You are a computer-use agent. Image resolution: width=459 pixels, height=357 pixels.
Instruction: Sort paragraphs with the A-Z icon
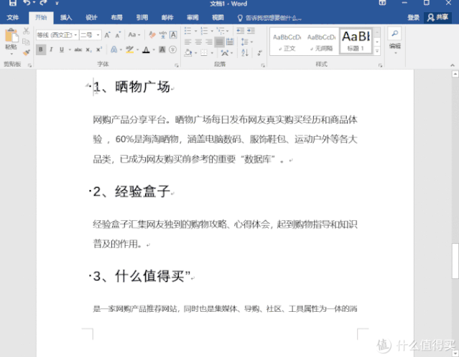click(x=245, y=52)
